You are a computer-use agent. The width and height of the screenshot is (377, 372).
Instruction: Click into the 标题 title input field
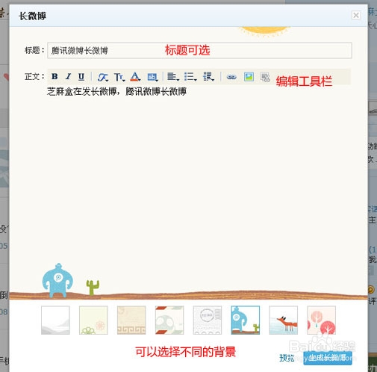199,51
